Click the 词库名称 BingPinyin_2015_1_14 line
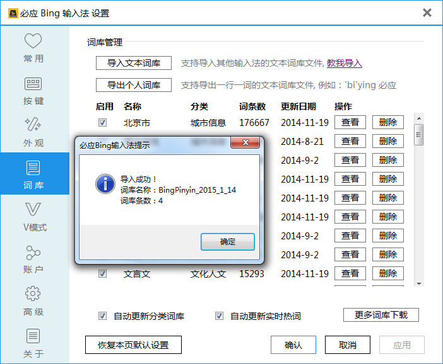The height and width of the screenshot is (364, 443). [178, 190]
